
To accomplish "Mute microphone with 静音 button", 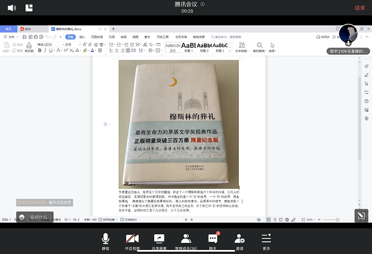I will (x=105, y=241).
